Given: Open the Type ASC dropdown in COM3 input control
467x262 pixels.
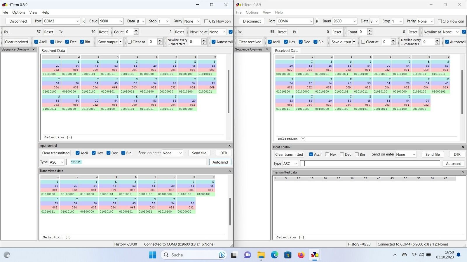Looking at the screenshot, I should click(x=57, y=162).
